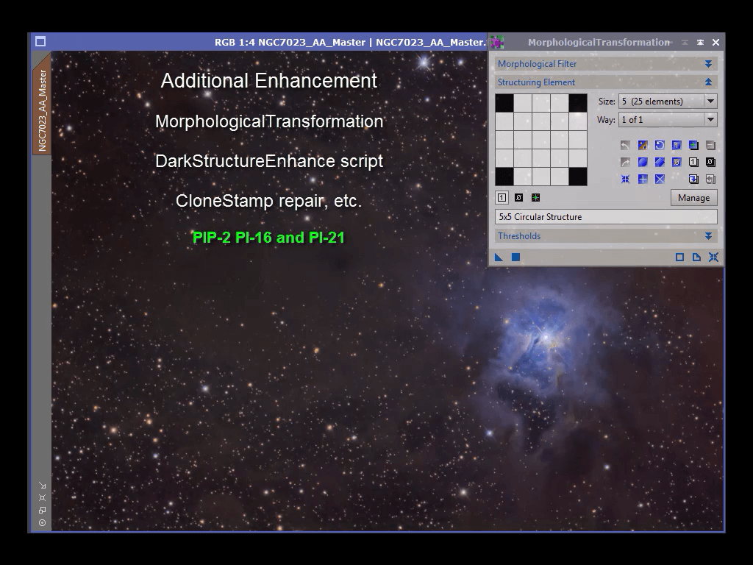Select the diamond structure preset icon
The width and height of the screenshot is (753, 565).
(659, 162)
